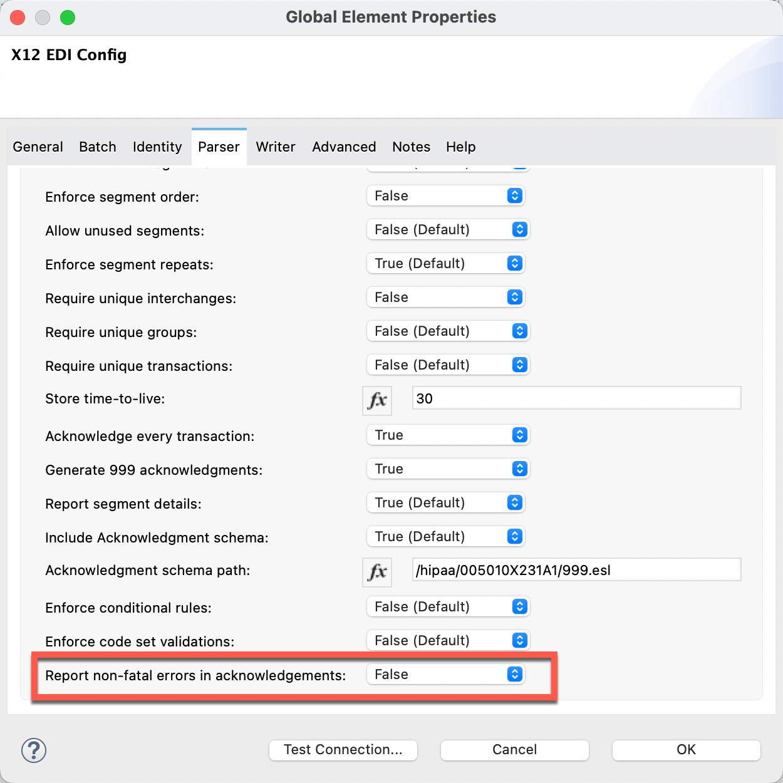Click fx button beside Acknowledgment schema path
783x783 pixels.
(377, 572)
